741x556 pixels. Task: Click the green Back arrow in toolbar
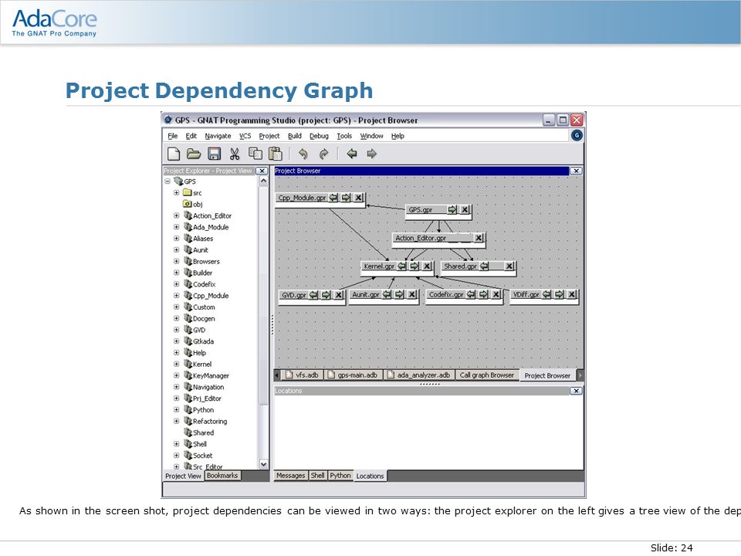click(352, 154)
